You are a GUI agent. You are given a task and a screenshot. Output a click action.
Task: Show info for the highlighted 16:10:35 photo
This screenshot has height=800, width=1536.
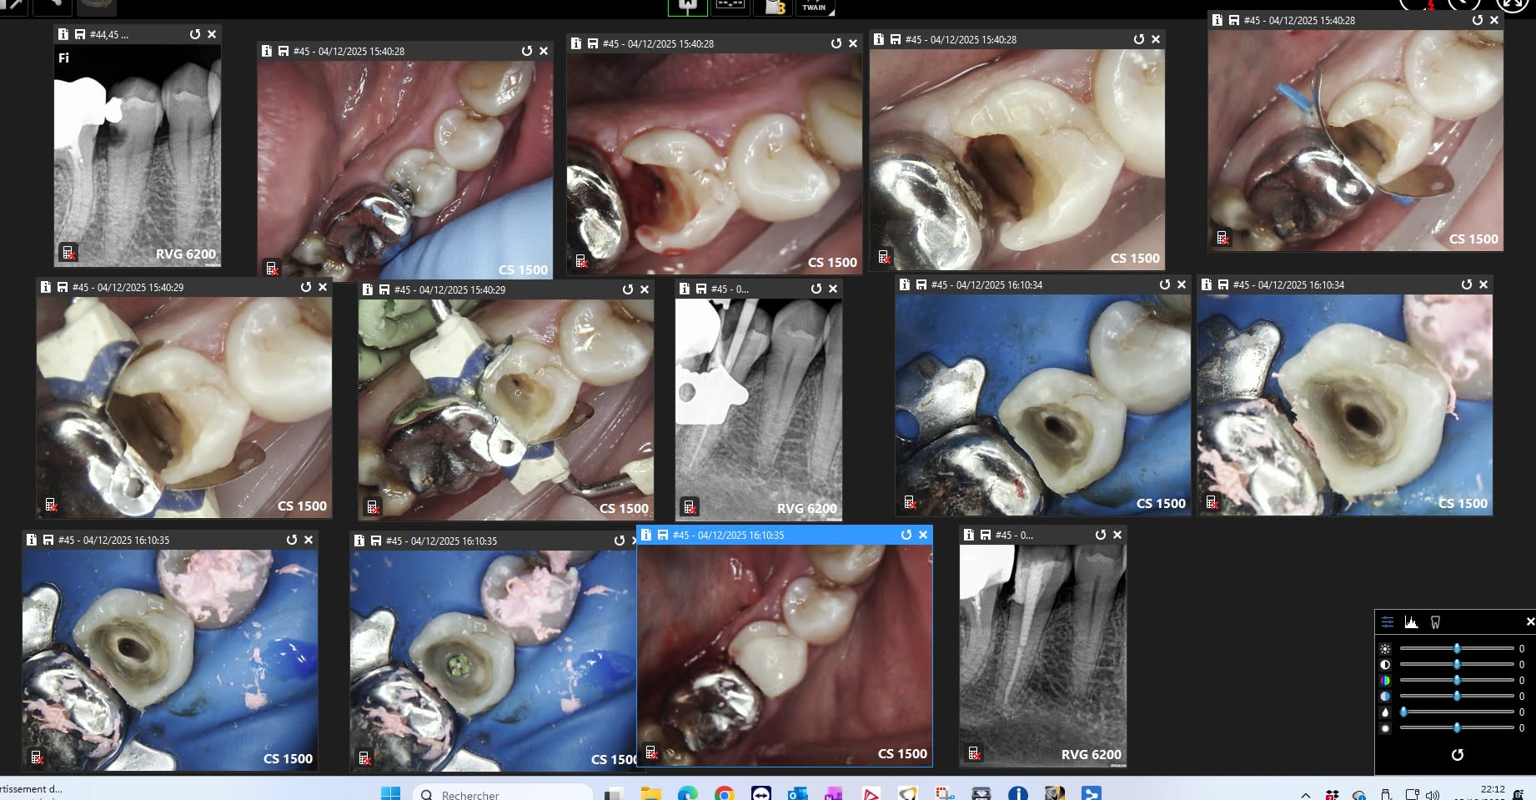point(646,535)
